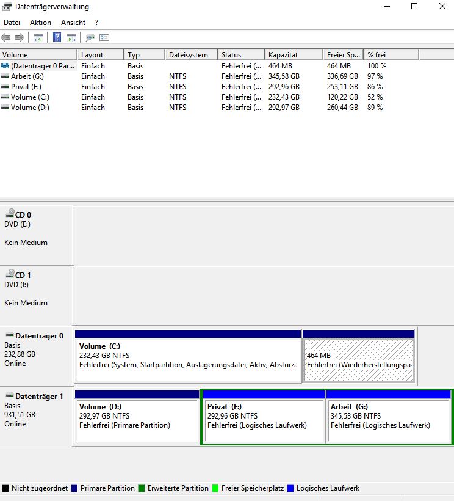Click capacity value 345,58 GB in list

(284, 76)
